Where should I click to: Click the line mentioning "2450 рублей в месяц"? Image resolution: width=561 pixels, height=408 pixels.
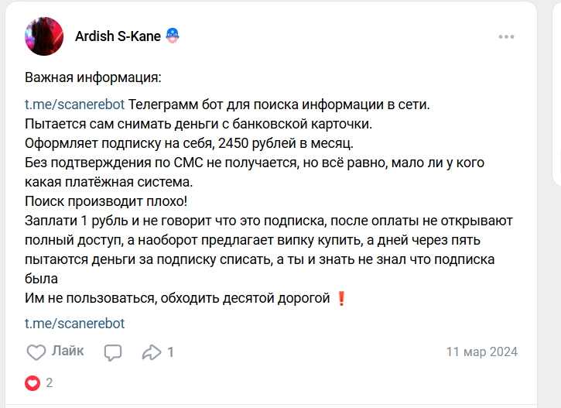point(190,143)
